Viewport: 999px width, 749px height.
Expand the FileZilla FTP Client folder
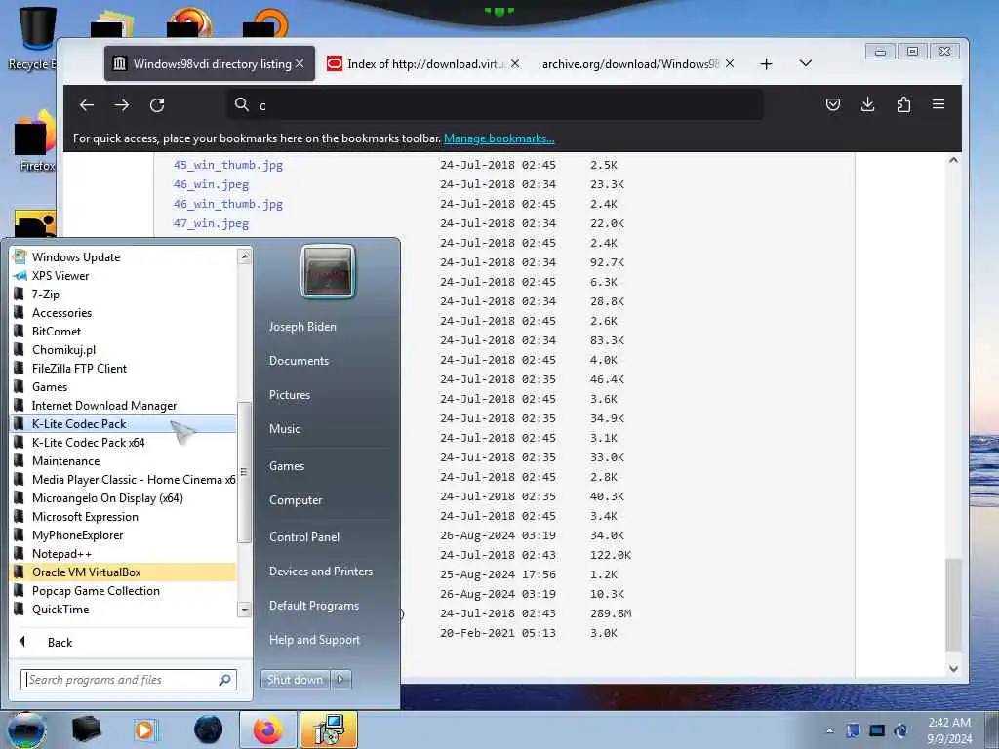pos(124,368)
